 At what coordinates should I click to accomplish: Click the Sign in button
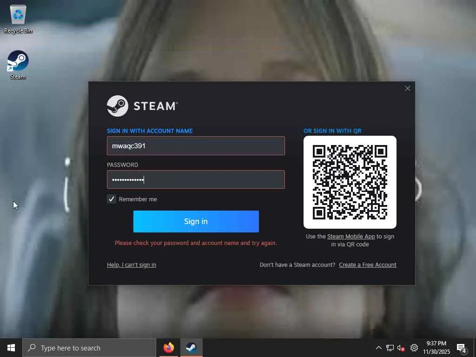click(196, 221)
